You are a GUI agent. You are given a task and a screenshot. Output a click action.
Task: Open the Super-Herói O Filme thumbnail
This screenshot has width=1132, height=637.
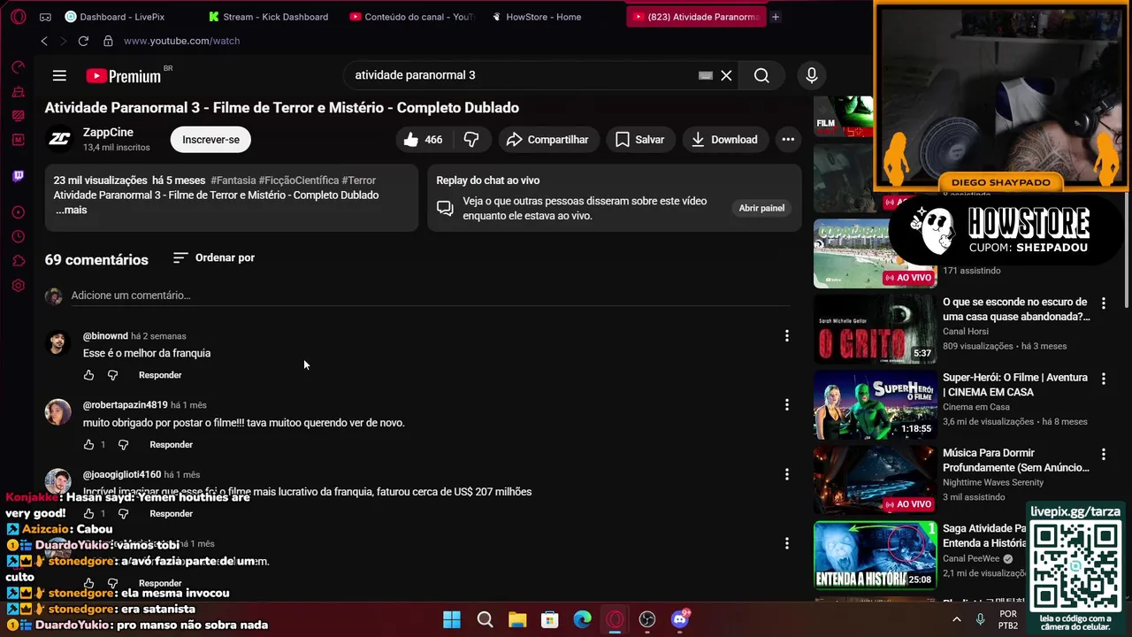tap(875, 404)
